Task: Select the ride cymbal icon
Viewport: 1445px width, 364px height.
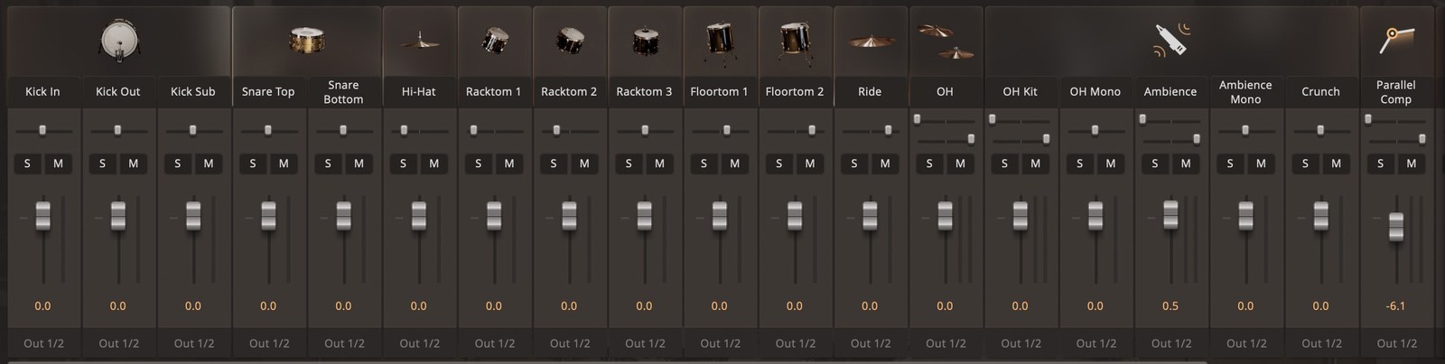Action: pos(870,42)
